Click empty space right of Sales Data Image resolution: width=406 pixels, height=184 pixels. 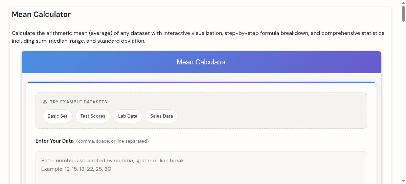point(271,116)
